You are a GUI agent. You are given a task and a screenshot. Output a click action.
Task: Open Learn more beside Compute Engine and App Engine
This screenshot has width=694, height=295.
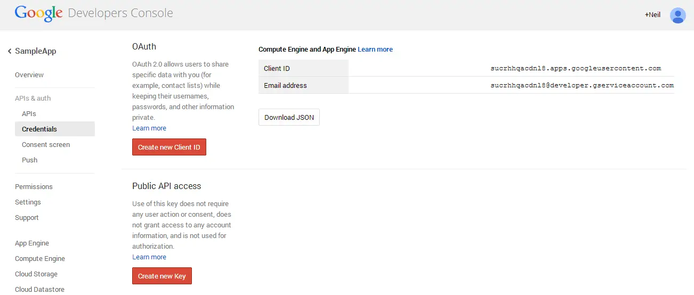(x=375, y=50)
